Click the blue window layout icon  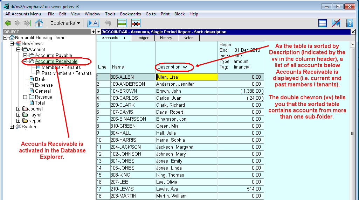coord(323,23)
